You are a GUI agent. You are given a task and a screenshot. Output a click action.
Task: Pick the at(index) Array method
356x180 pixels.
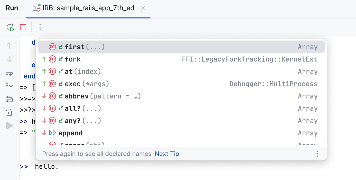pyautogui.click(x=83, y=72)
